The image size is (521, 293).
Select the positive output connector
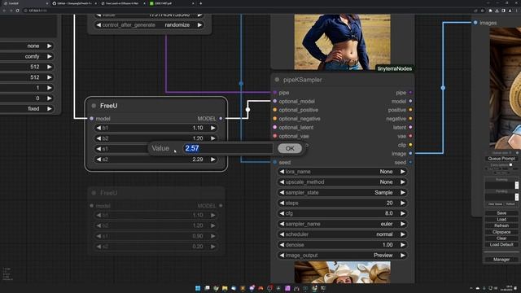(410, 110)
